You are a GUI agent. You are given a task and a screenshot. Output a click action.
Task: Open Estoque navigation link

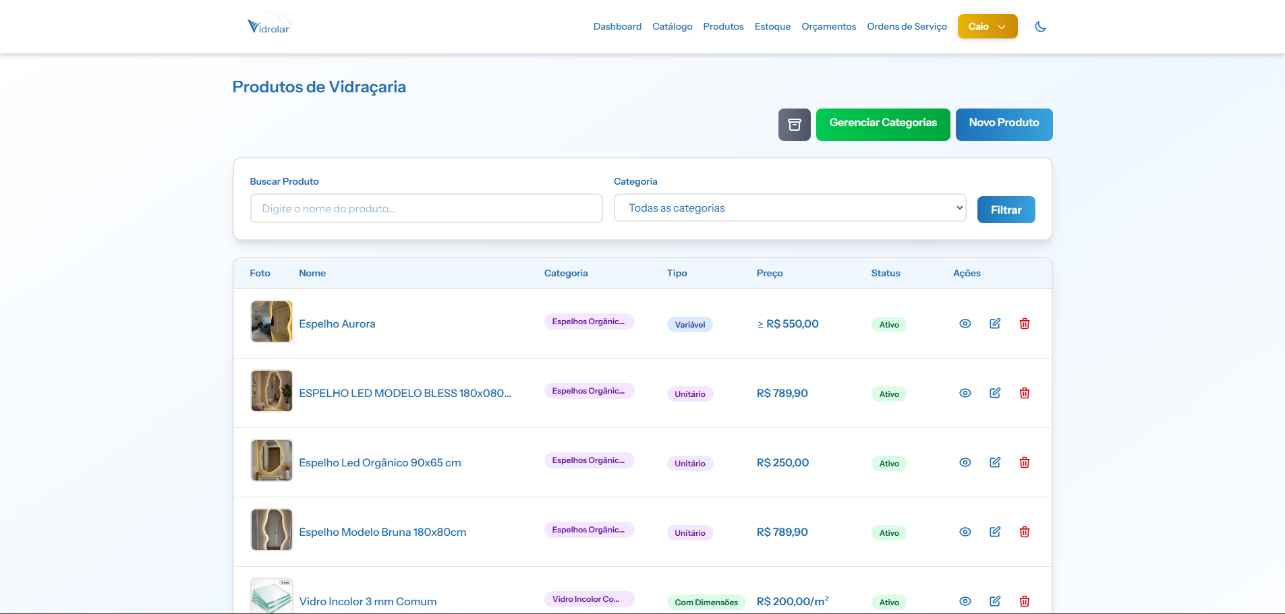pos(772,26)
